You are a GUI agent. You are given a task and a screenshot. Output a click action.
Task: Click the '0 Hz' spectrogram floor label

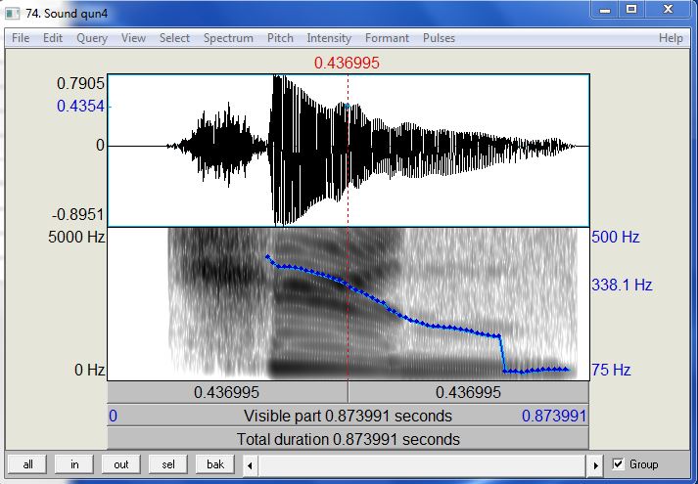(90, 370)
